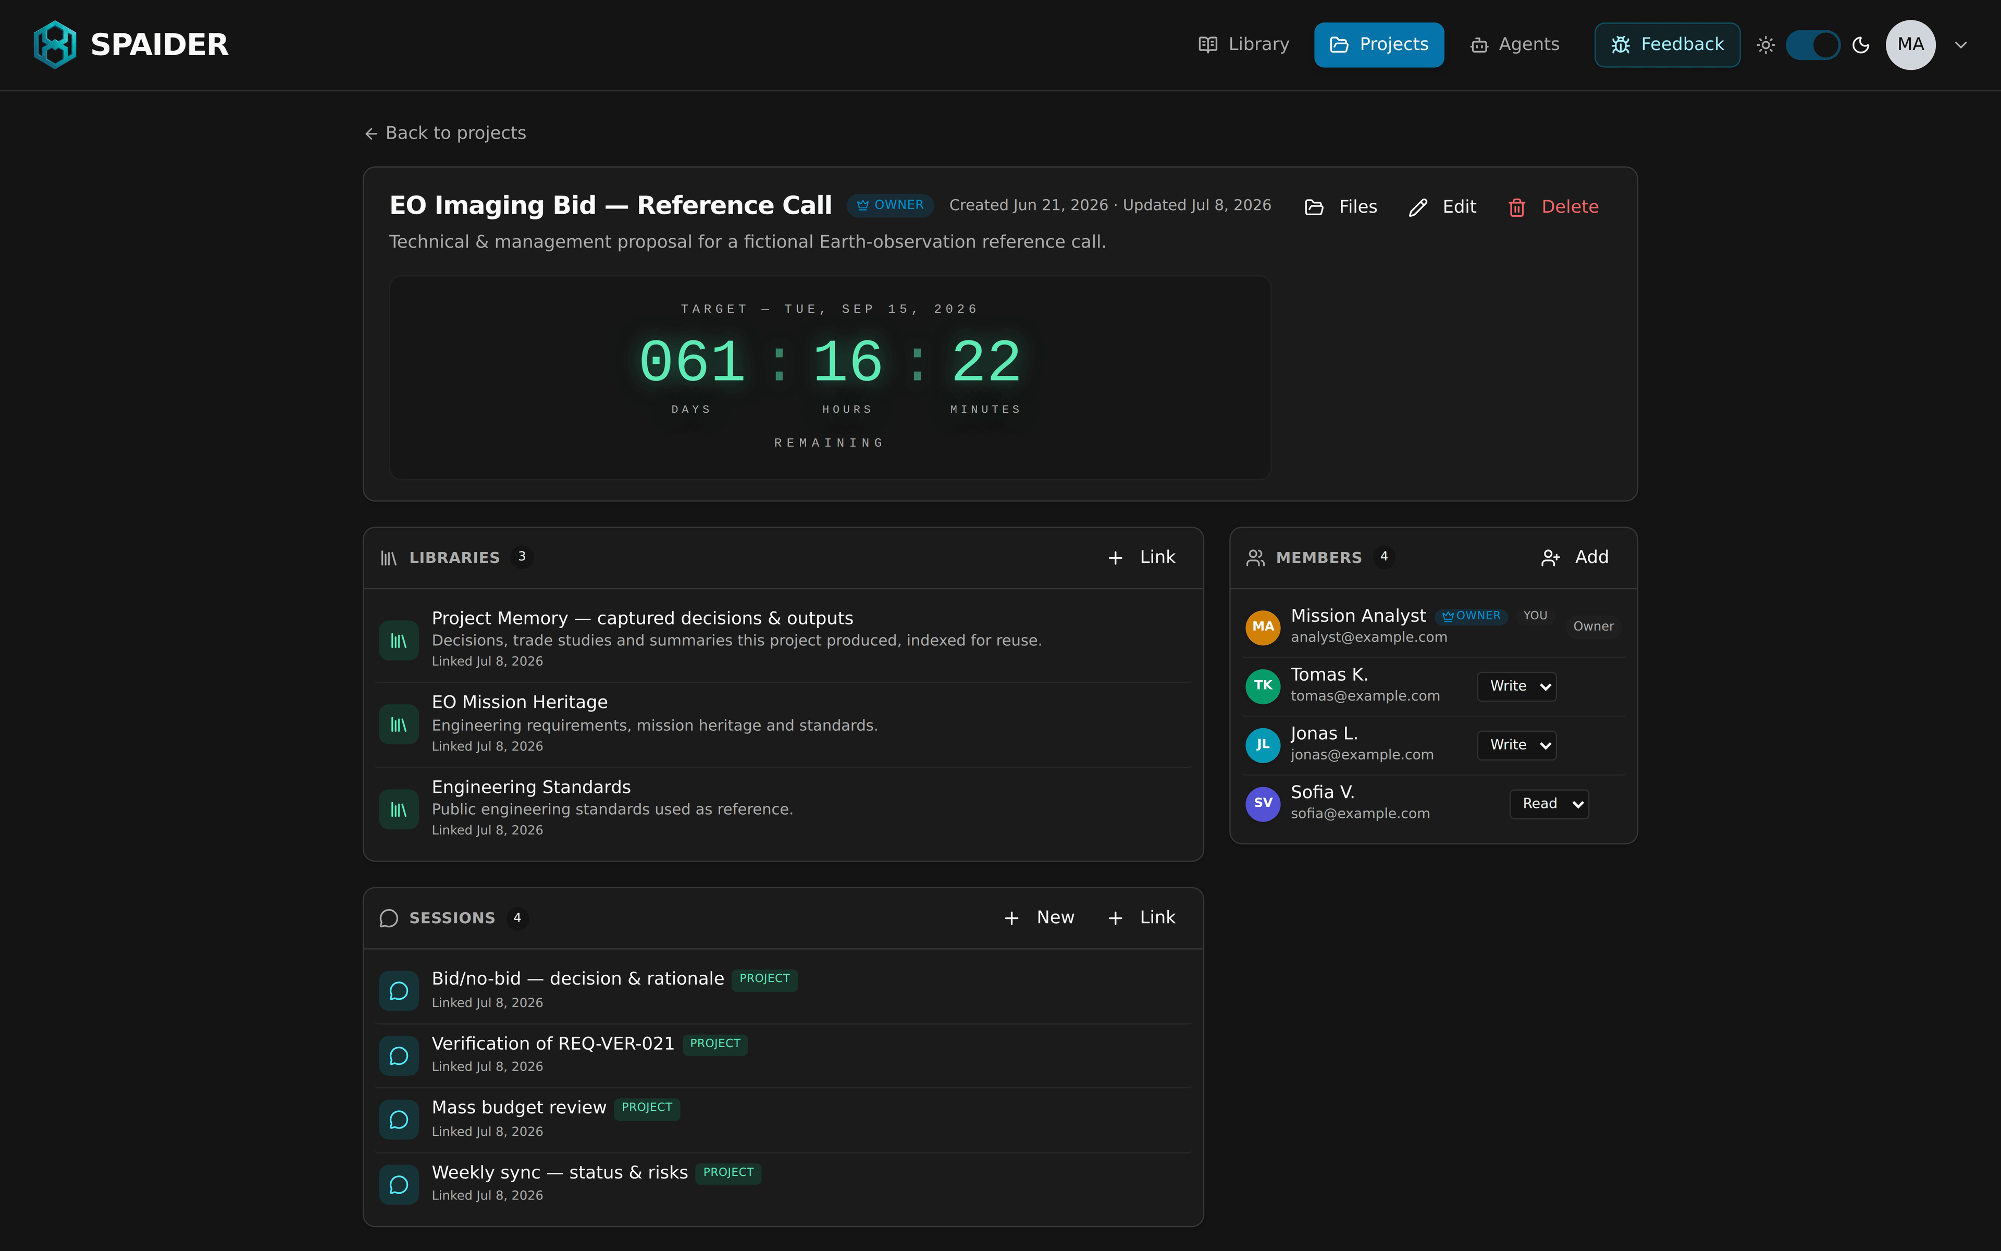
Task: Open project Files
Action: point(1340,207)
